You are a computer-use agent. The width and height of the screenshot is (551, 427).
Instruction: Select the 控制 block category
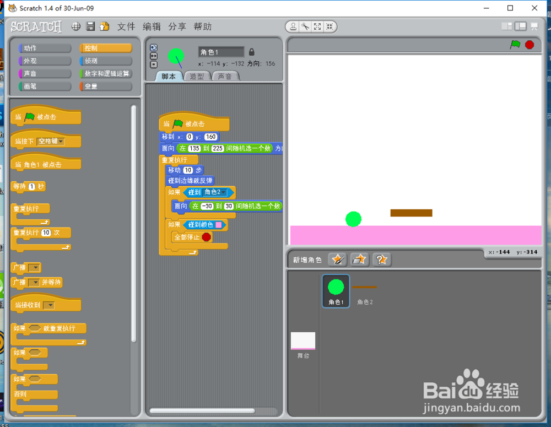coord(106,48)
